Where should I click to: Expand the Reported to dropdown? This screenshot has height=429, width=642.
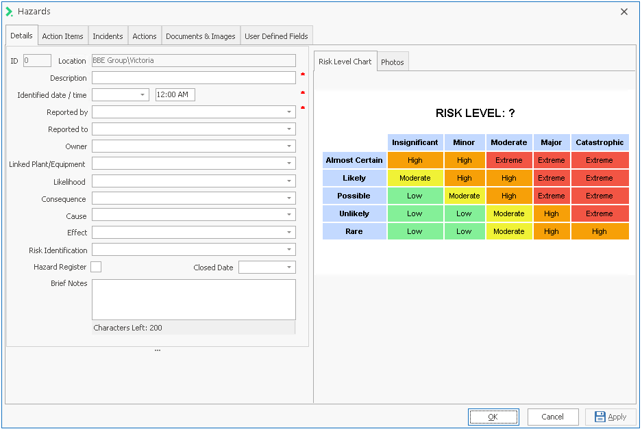[x=289, y=129]
